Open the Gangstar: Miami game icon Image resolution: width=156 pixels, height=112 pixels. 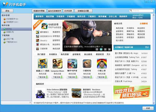click(x=57, y=64)
